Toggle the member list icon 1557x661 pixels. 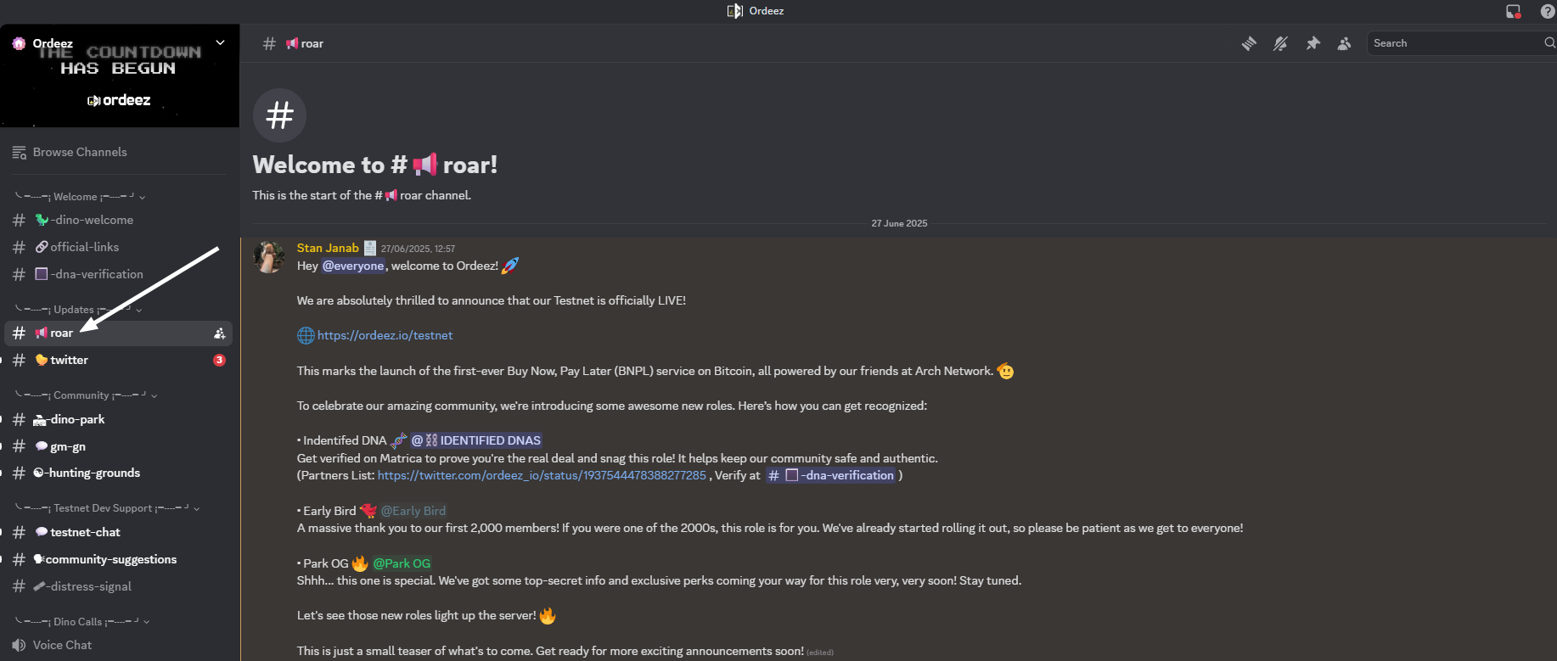(1344, 43)
